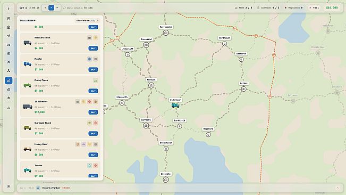The width and height of the screenshot is (346, 195).
Task: Open the Aldermoor location dropdown
Action: click(x=87, y=21)
